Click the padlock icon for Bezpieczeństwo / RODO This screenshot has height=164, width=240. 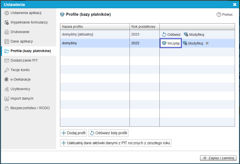pos(7,108)
